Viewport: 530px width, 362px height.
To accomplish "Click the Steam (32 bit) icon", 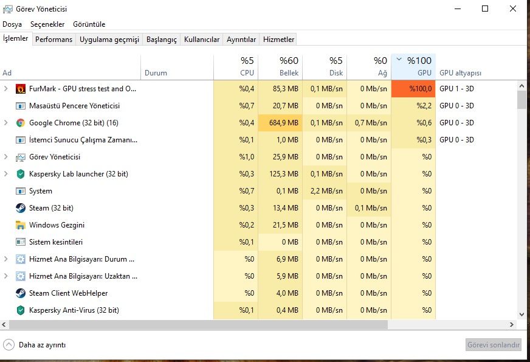I will pyautogui.click(x=21, y=208).
